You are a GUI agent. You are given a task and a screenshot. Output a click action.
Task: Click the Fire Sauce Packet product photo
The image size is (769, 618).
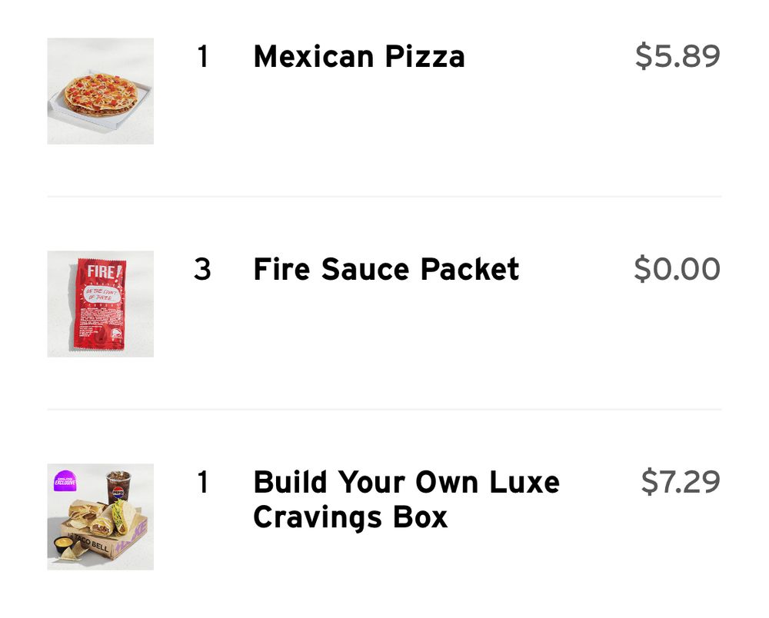(x=100, y=303)
